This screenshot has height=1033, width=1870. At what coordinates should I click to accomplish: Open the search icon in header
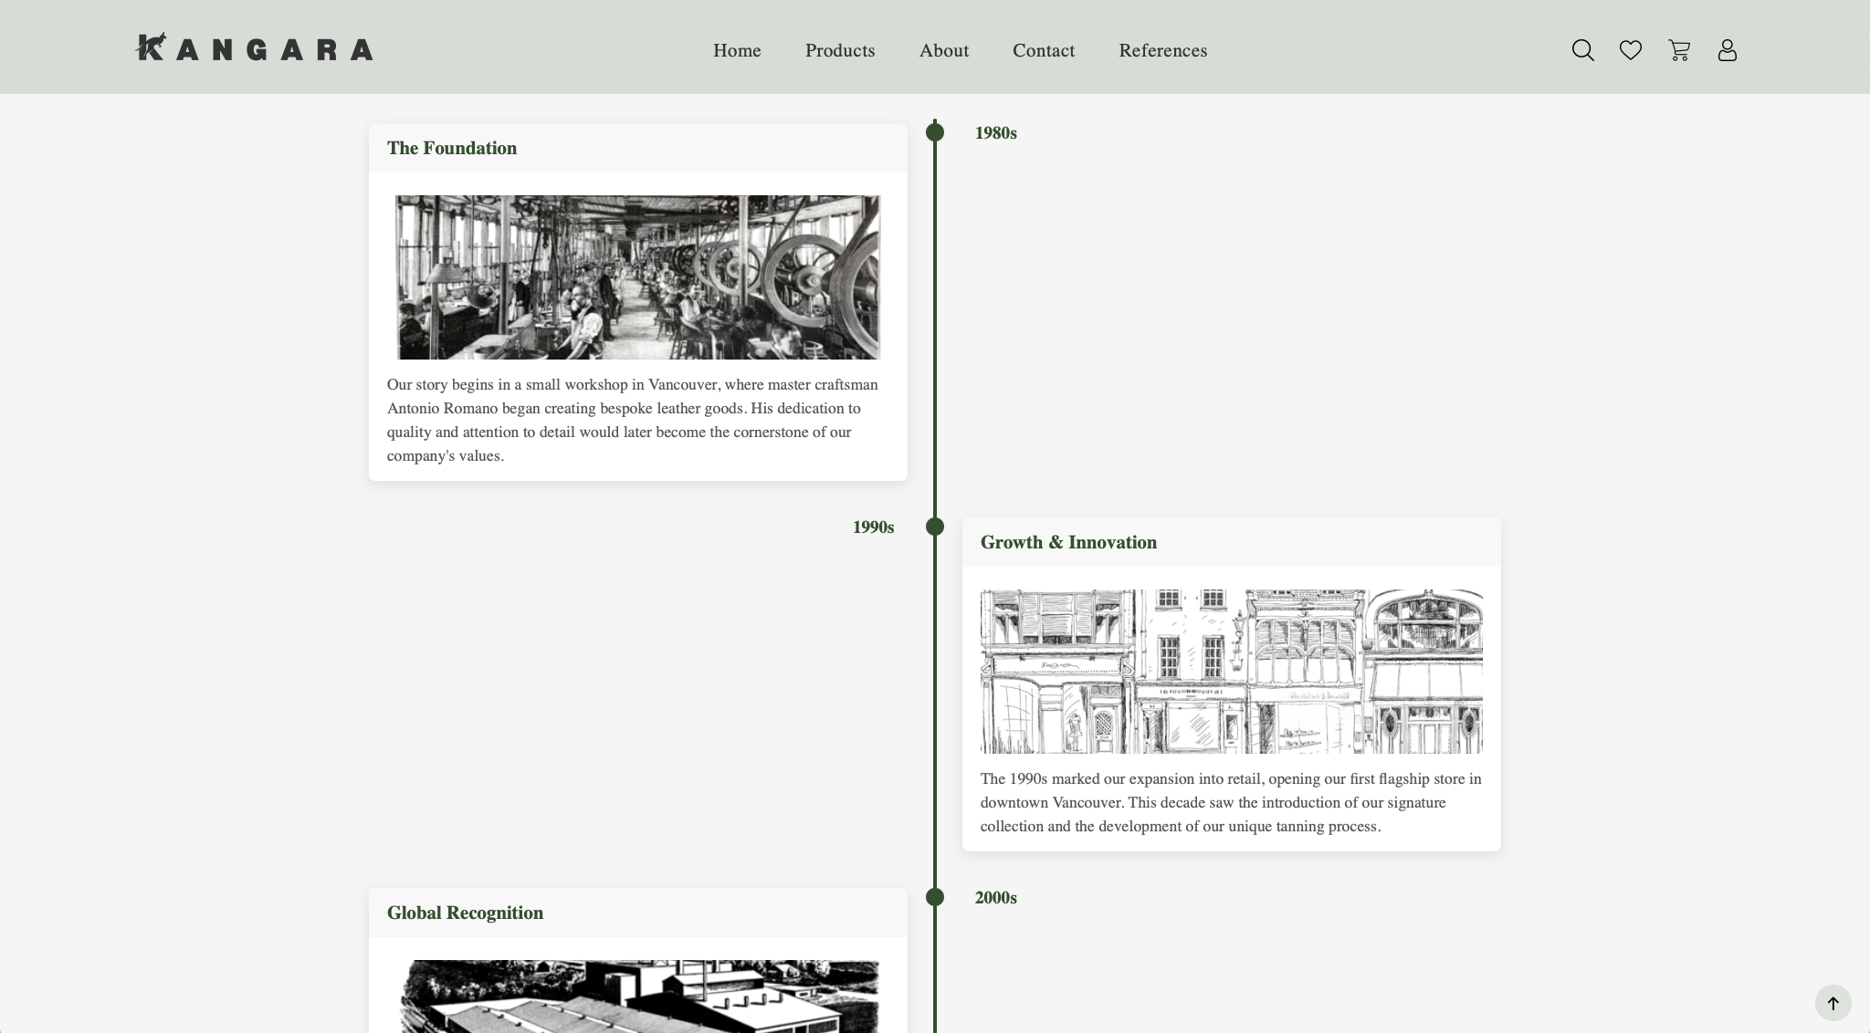1582,50
